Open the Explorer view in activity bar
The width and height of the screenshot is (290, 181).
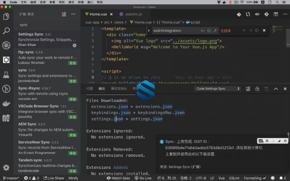pyautogui.click(x=6, y=16)
